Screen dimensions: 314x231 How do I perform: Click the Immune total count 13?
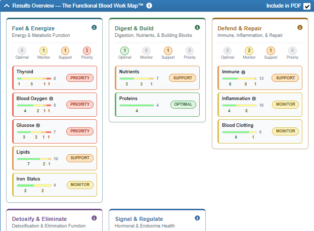point(261,78)
